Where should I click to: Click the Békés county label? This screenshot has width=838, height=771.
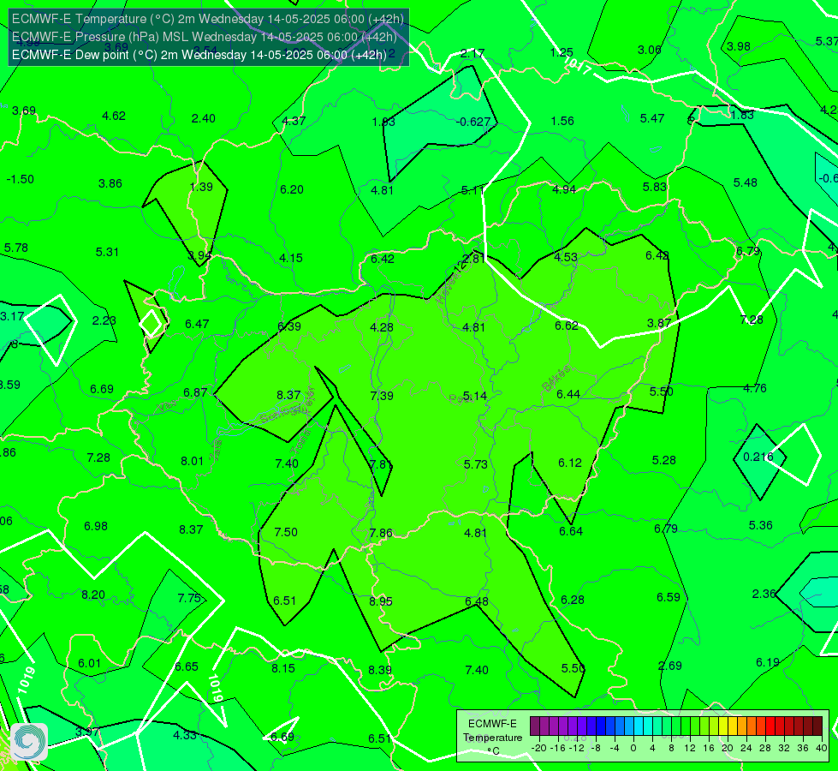tap(556, 379)
